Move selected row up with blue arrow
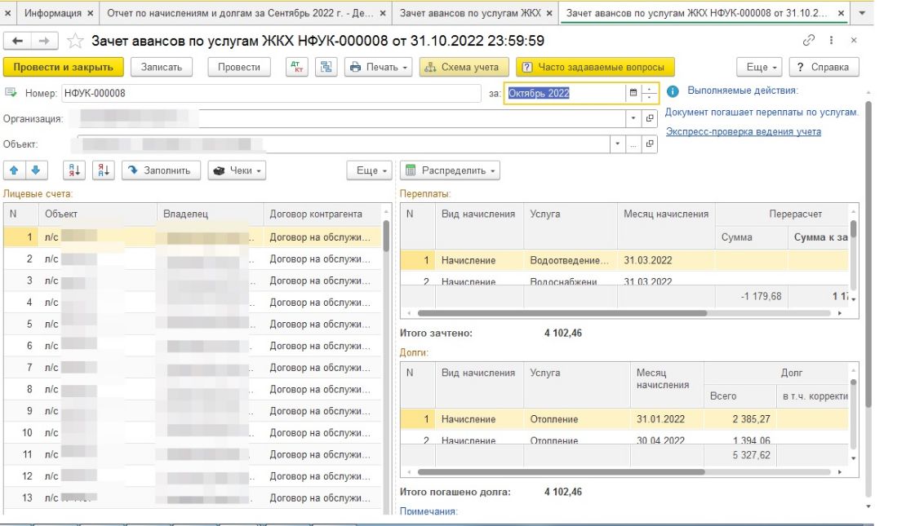The image size is (906, 526). [16, 170]
